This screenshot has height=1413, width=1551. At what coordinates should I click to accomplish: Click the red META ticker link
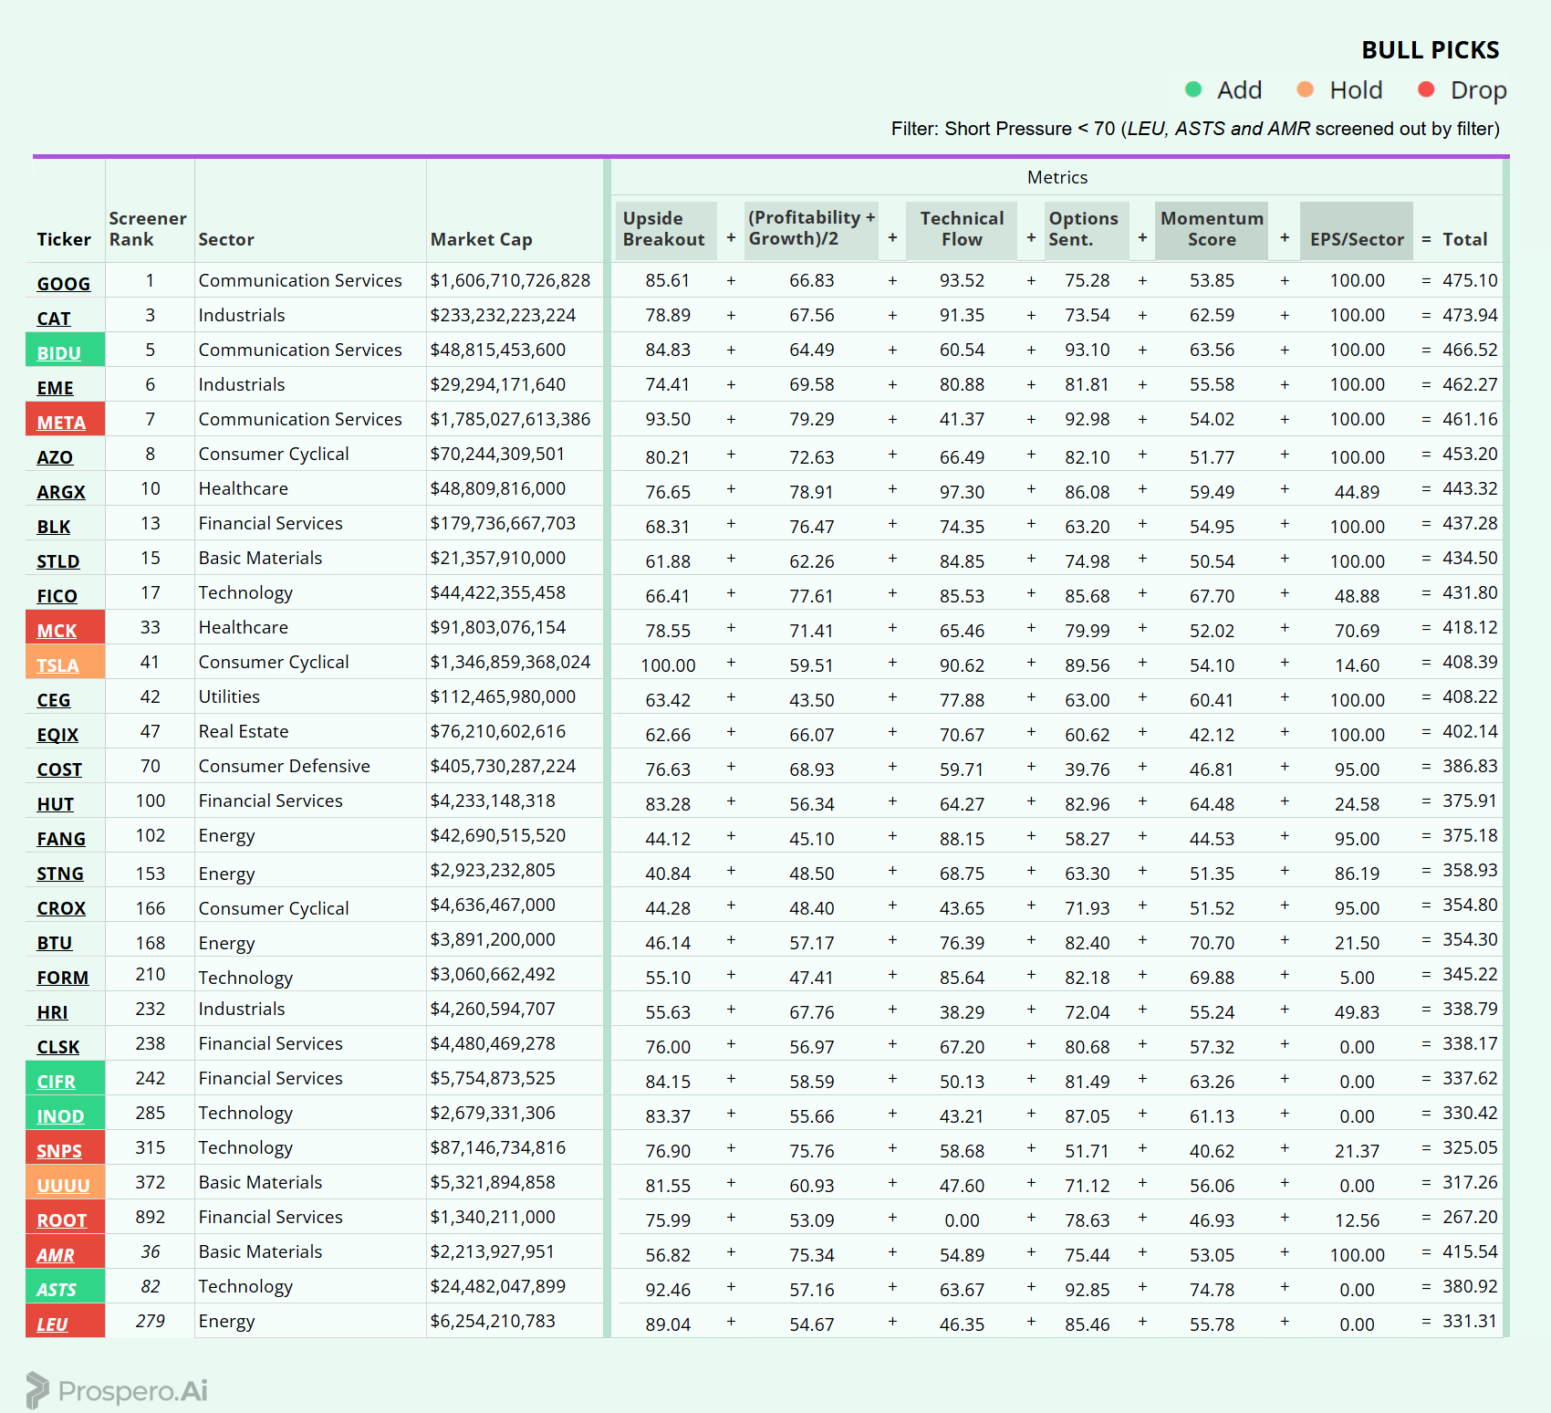pyautogui.click(x=61, y=423)
